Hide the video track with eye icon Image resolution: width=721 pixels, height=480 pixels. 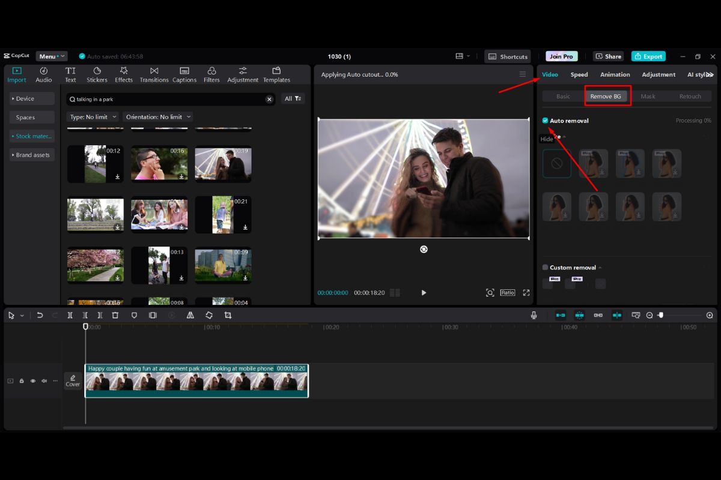[33, 381]
